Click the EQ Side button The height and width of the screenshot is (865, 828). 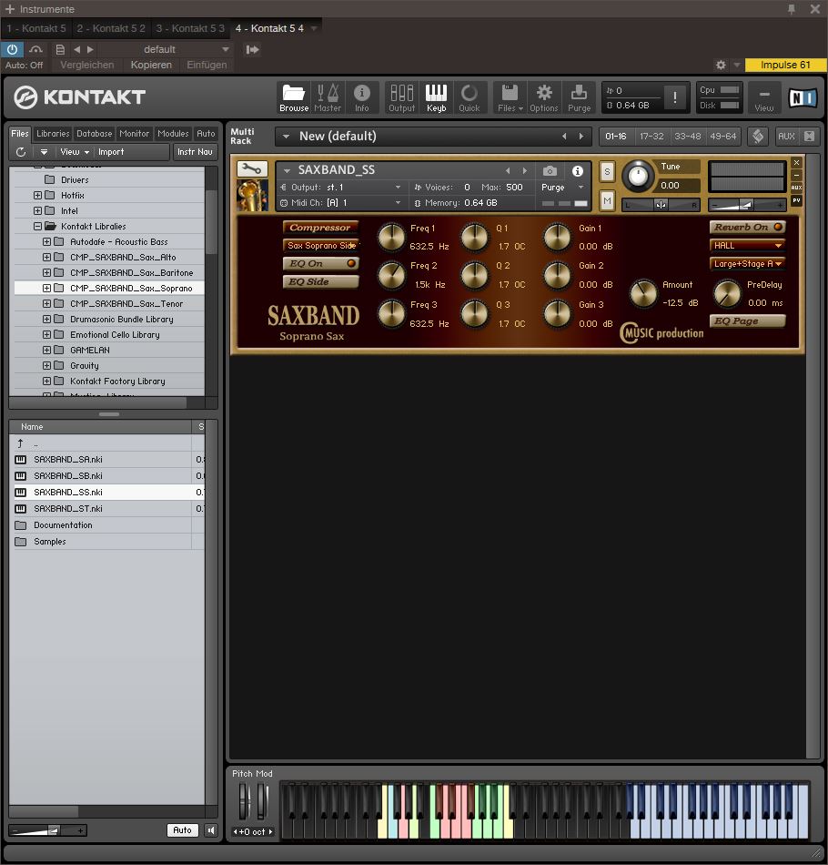[320, 282]
